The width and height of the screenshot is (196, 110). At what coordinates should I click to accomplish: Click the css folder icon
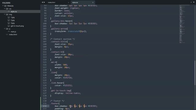(x=7, y=9)
